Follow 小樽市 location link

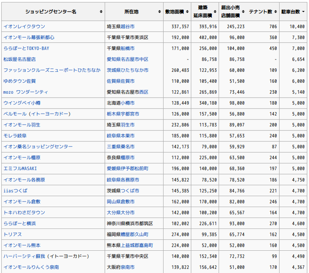[x=128, y=103]
